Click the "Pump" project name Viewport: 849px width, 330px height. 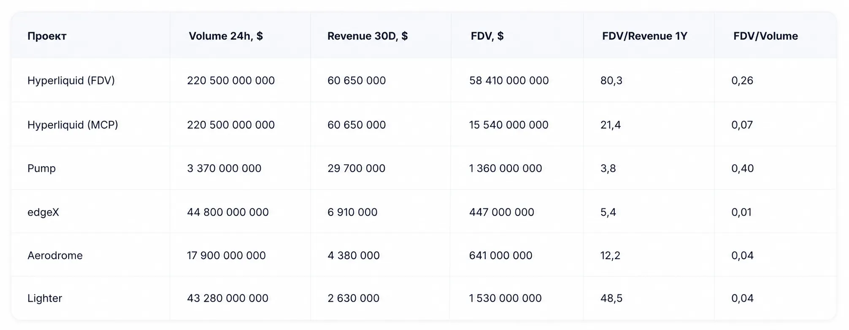(41, 168)
